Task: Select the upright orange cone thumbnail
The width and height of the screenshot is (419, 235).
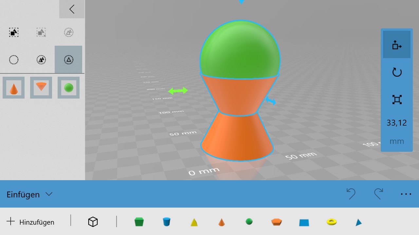Action: point(13,88)
